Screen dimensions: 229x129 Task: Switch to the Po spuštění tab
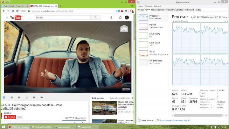click(170, 10)
